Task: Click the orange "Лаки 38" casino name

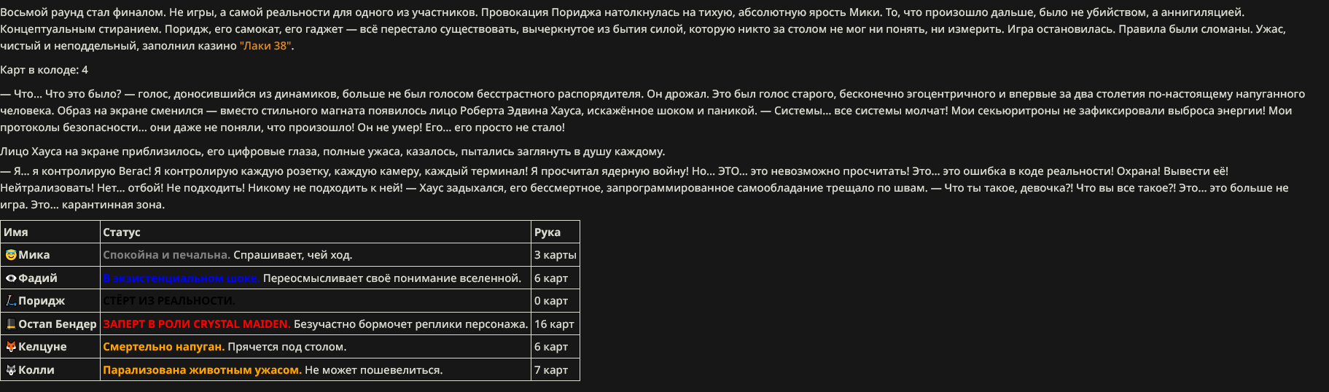Action: tap(265, 46)
